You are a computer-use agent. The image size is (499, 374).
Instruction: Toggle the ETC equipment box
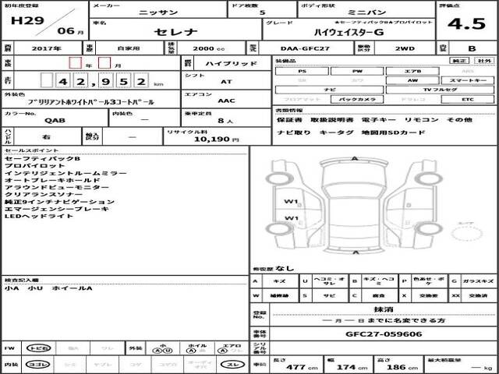pyautogui.click(x=467, y=100)
